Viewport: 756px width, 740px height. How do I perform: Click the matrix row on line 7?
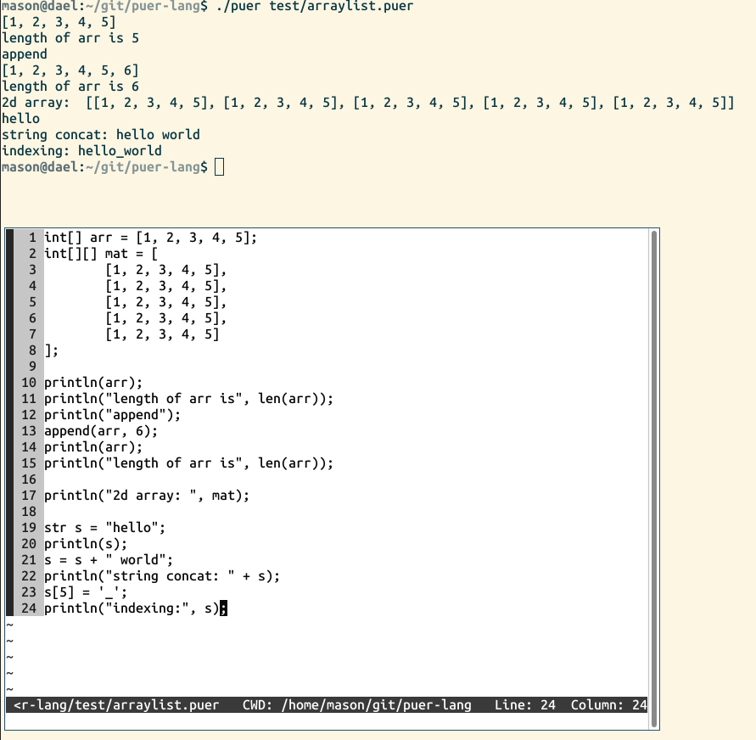(x=162, y=334)
